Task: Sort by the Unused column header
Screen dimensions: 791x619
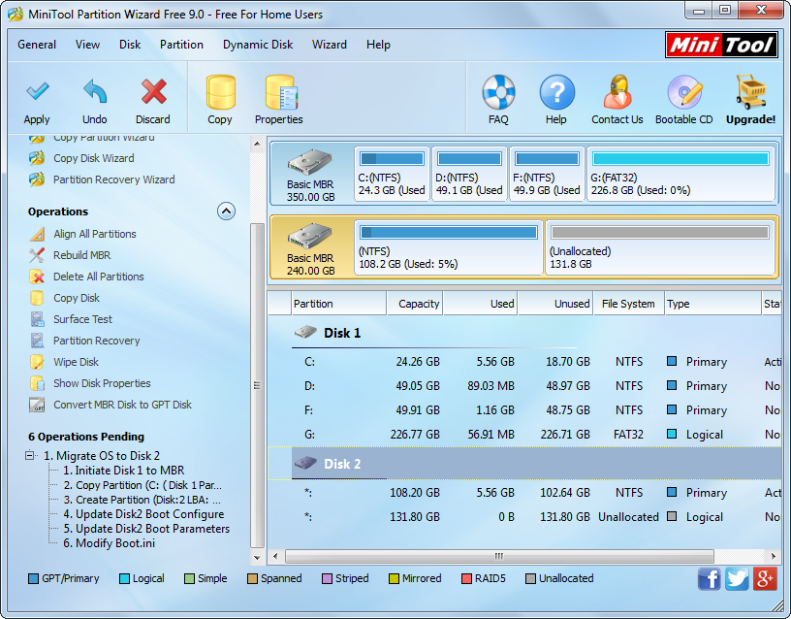Action: click(554, 304)
